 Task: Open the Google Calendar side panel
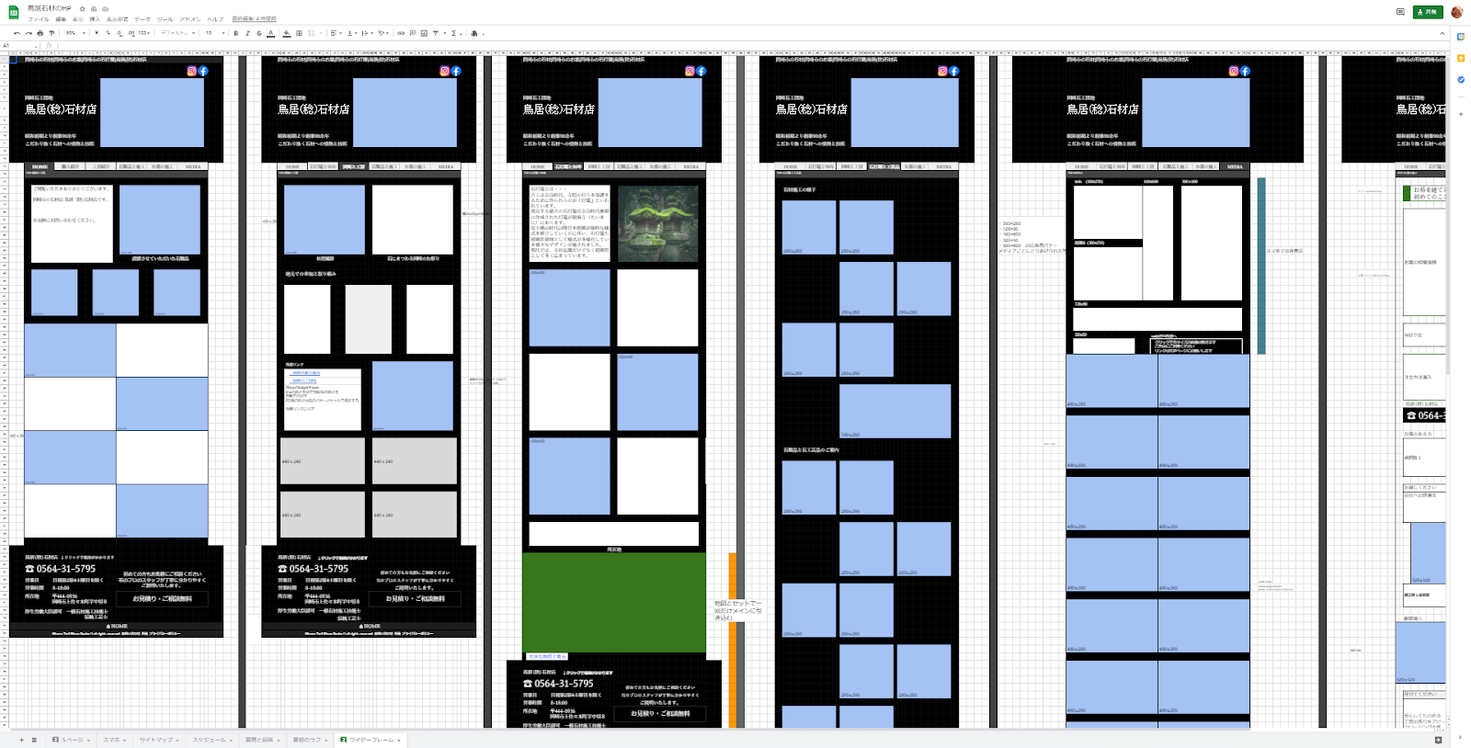[x=1461, y=37]
